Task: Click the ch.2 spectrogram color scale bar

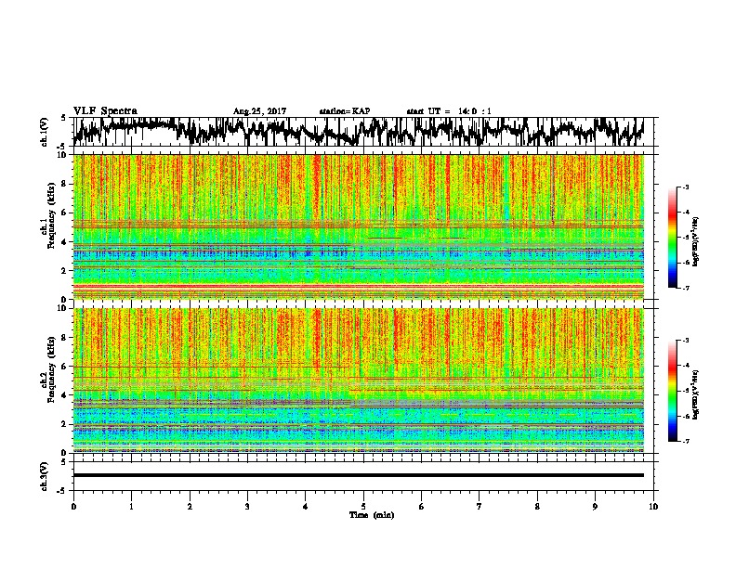Action: point(672,391)
